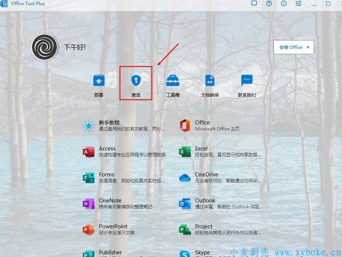Click the 激活 (Activate) shield icon
This screenshot has height=257, width=342.
click(x=136, y=81)
